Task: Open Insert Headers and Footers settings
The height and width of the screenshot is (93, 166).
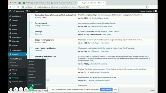Action: 35,85
